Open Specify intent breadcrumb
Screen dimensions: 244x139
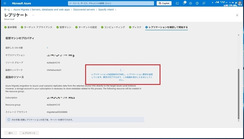tap(106, 10)
